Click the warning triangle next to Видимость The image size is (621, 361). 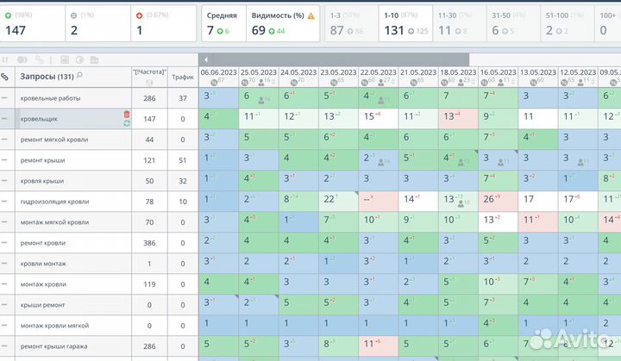(x=310, y=16)
